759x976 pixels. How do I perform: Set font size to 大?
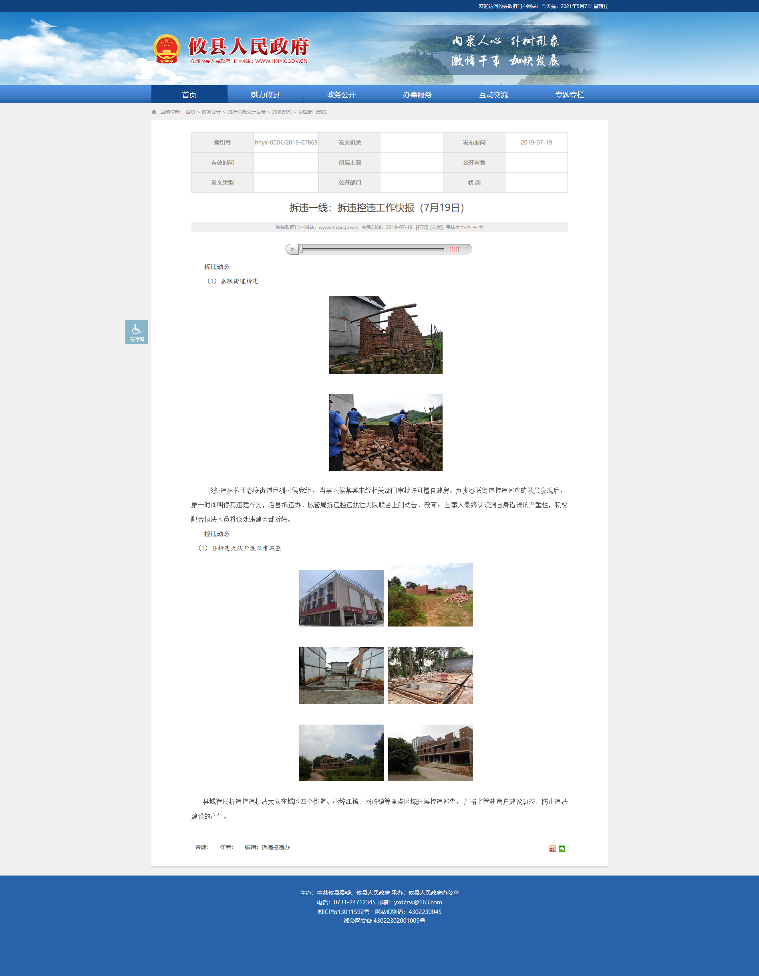pyautogui.click(x=481, y=227)
